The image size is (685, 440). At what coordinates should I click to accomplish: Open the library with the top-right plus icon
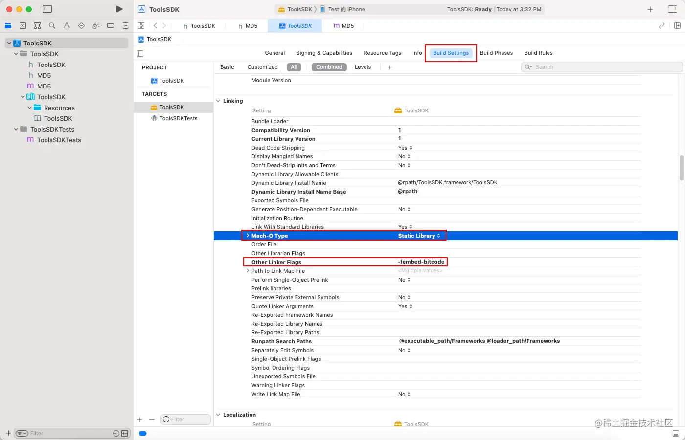(x=650, y=9)
